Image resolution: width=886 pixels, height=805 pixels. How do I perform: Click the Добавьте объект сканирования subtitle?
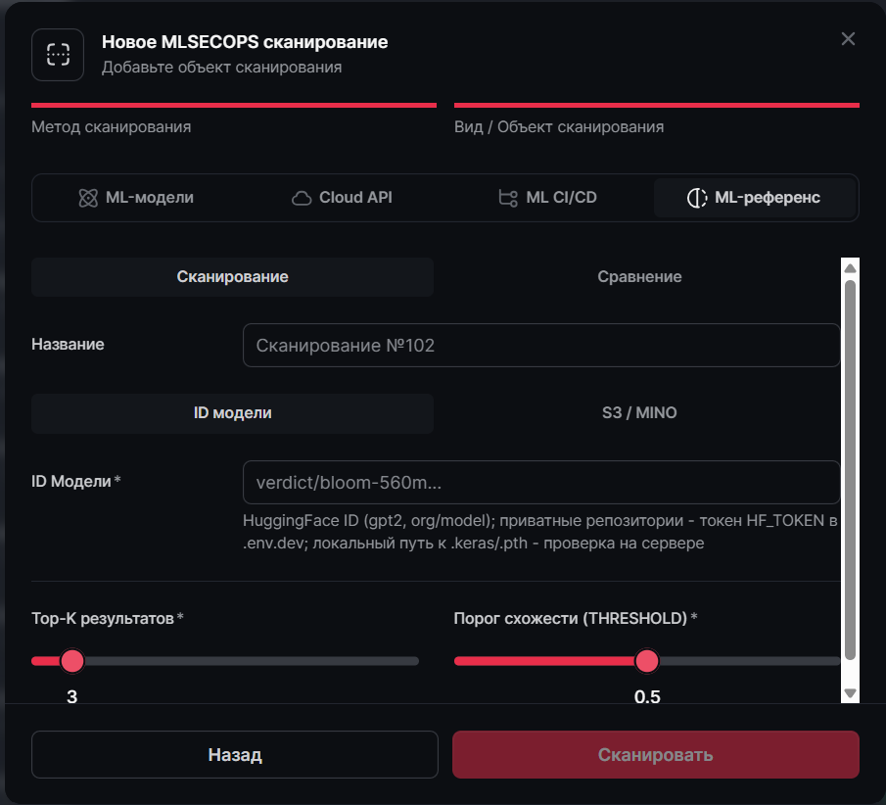point(221,68)
